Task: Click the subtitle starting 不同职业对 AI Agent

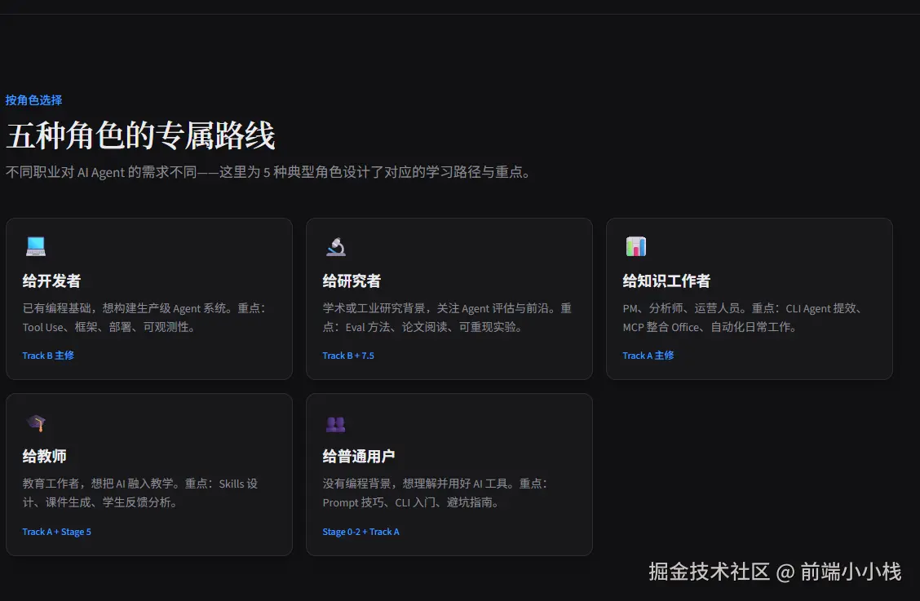Action: [x=268, y=172]
